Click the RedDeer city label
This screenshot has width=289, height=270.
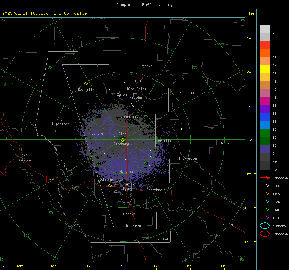(136, 97)
